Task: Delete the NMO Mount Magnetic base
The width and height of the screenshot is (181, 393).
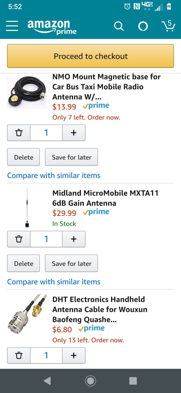Action: [24, 157]
